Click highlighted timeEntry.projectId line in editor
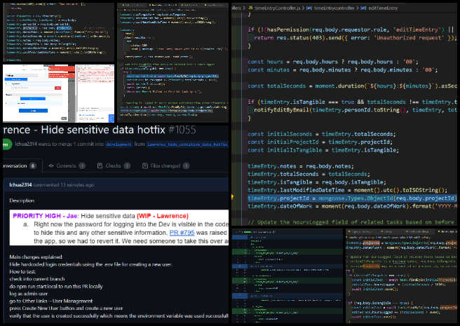460x326 pixels. 352,198
